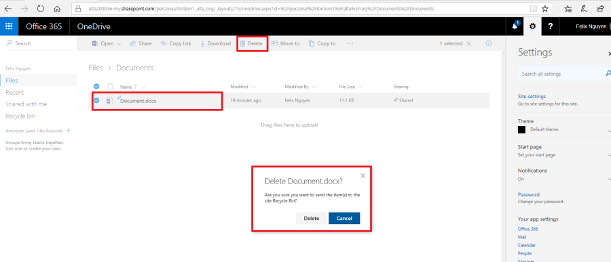Click the Search box in left pane
Viewport: 611px width, 262px height.
39,43
